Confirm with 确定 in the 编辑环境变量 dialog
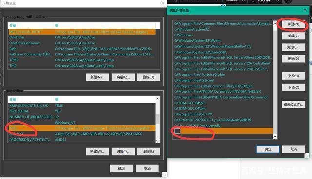 point(268,149)
